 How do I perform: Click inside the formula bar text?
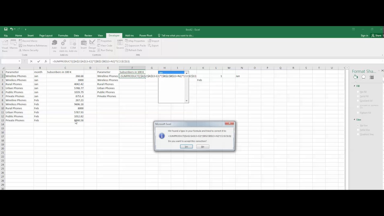pyautogui.click(x=91, y=61)
